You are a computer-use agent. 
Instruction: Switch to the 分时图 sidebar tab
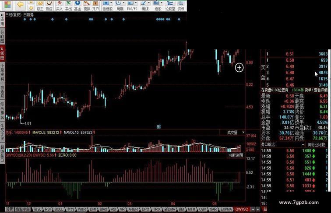pos(2,36)
